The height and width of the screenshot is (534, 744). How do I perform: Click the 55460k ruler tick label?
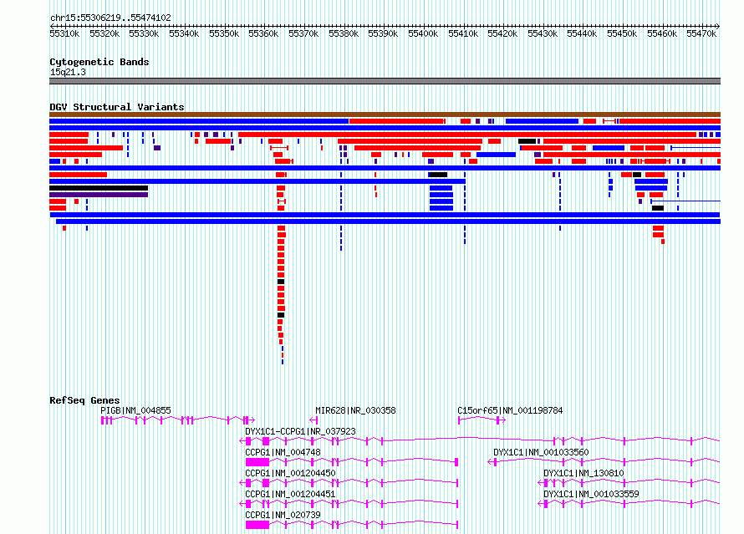click(662, 33)
